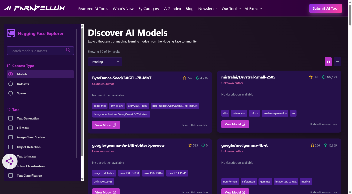Viewport: 352px width, 194px height.
Task: Select the Models content type radio
Action: click(x=10, y=74)
